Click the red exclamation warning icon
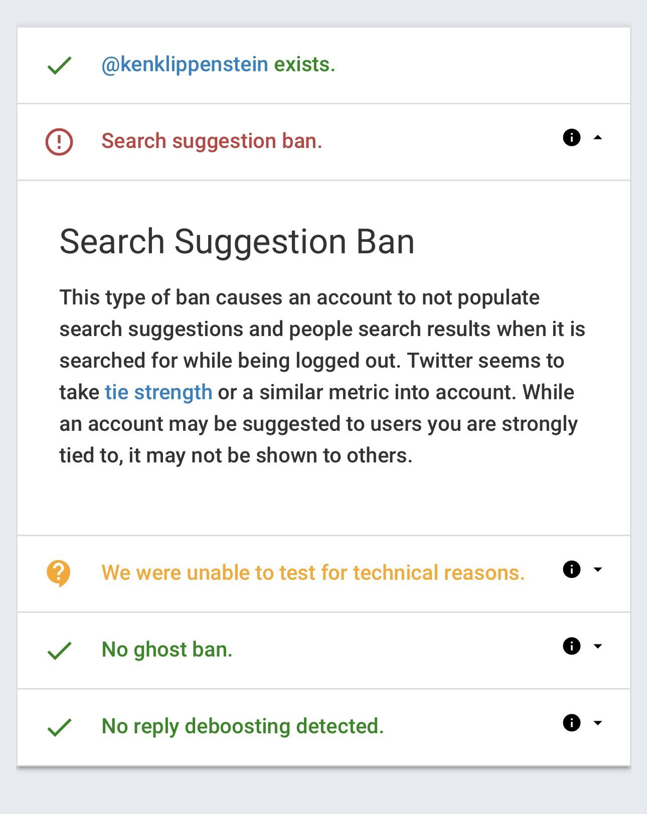This screenshot has height=814, width=647. (x=59, y=142)
